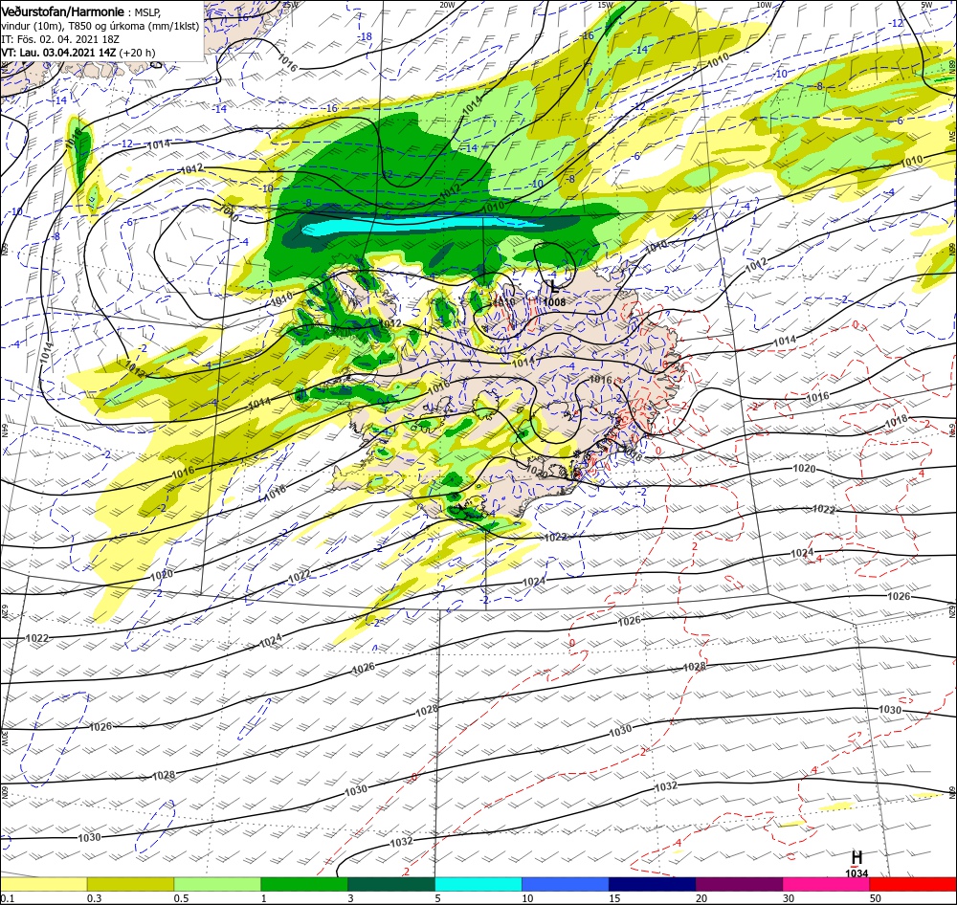
Task: Click the '1008' pressure value under the L
Action: tap(554, 302)
